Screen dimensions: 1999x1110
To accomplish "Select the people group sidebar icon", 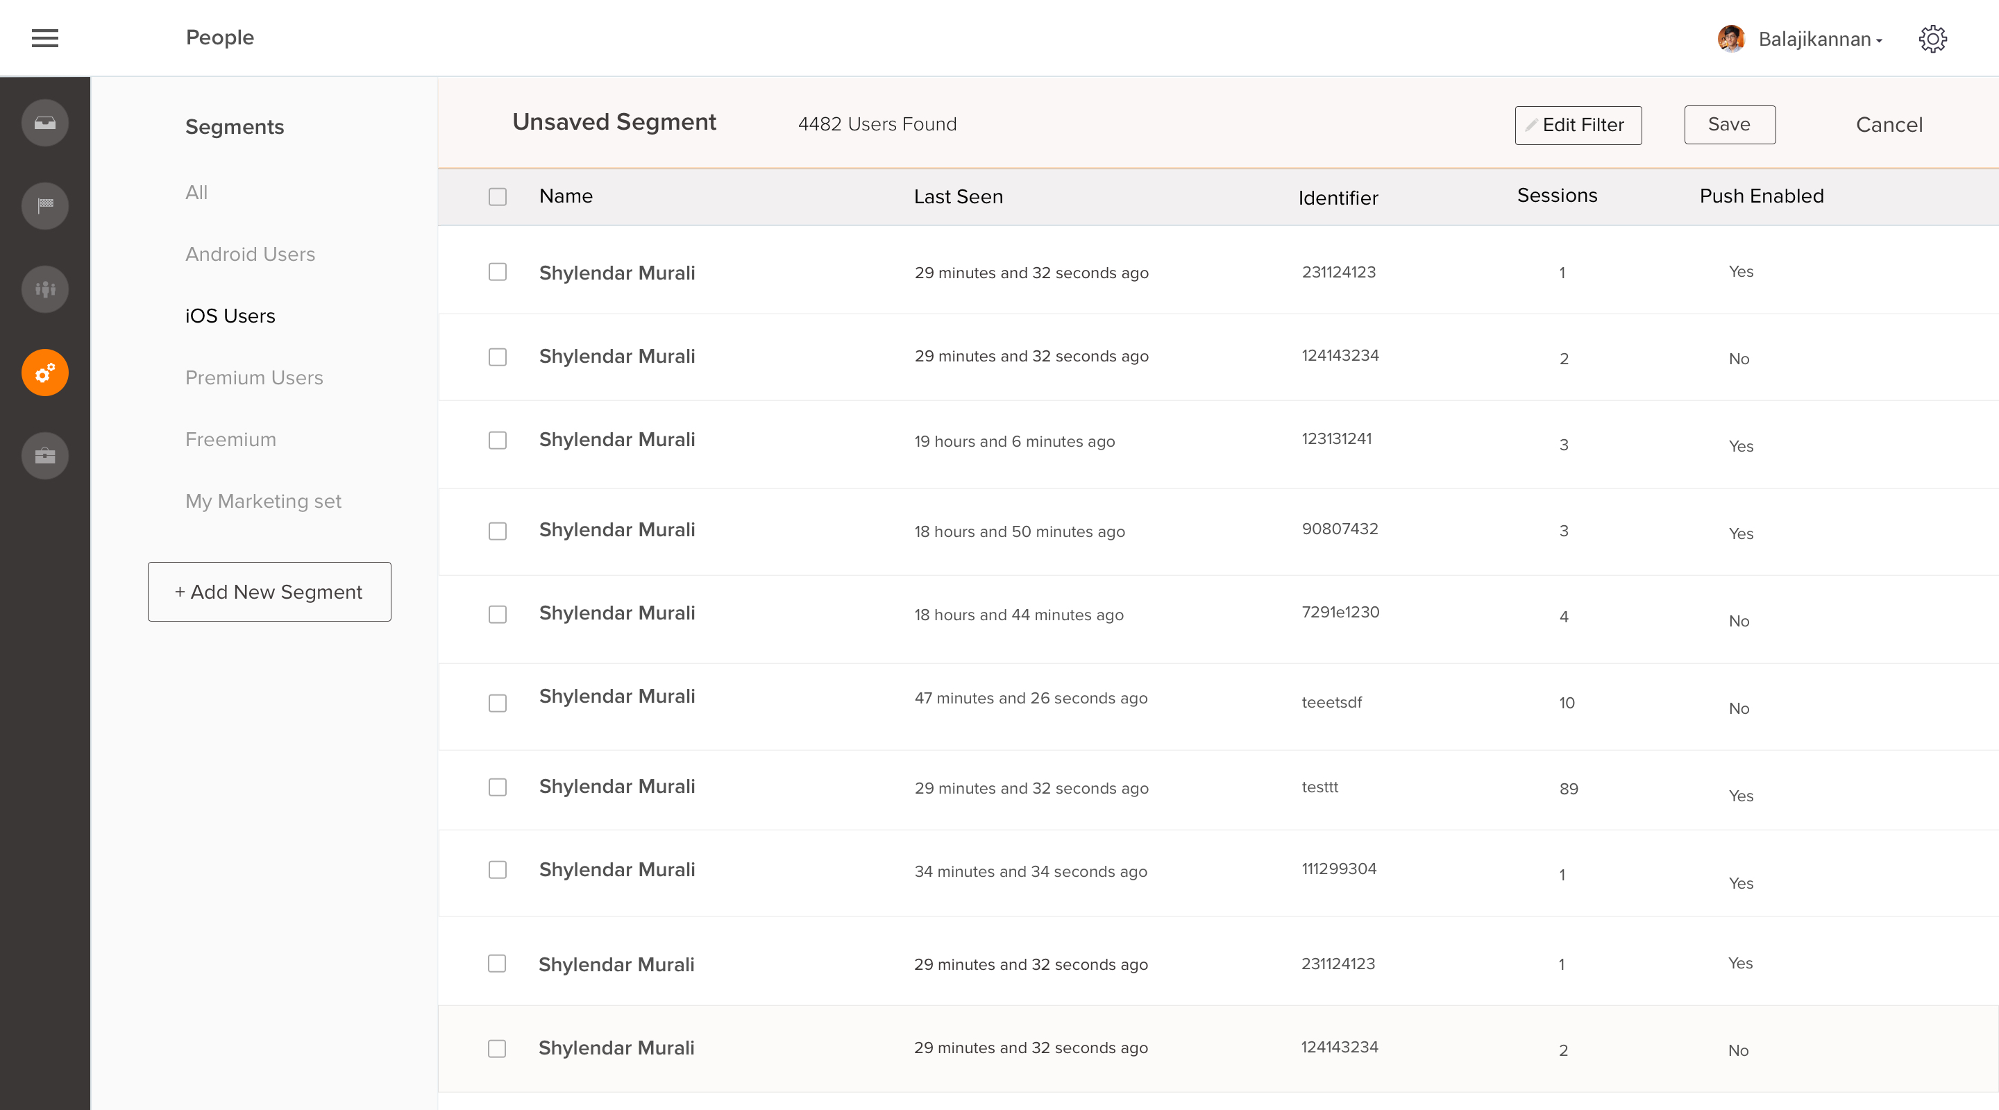I will [45, 289].
